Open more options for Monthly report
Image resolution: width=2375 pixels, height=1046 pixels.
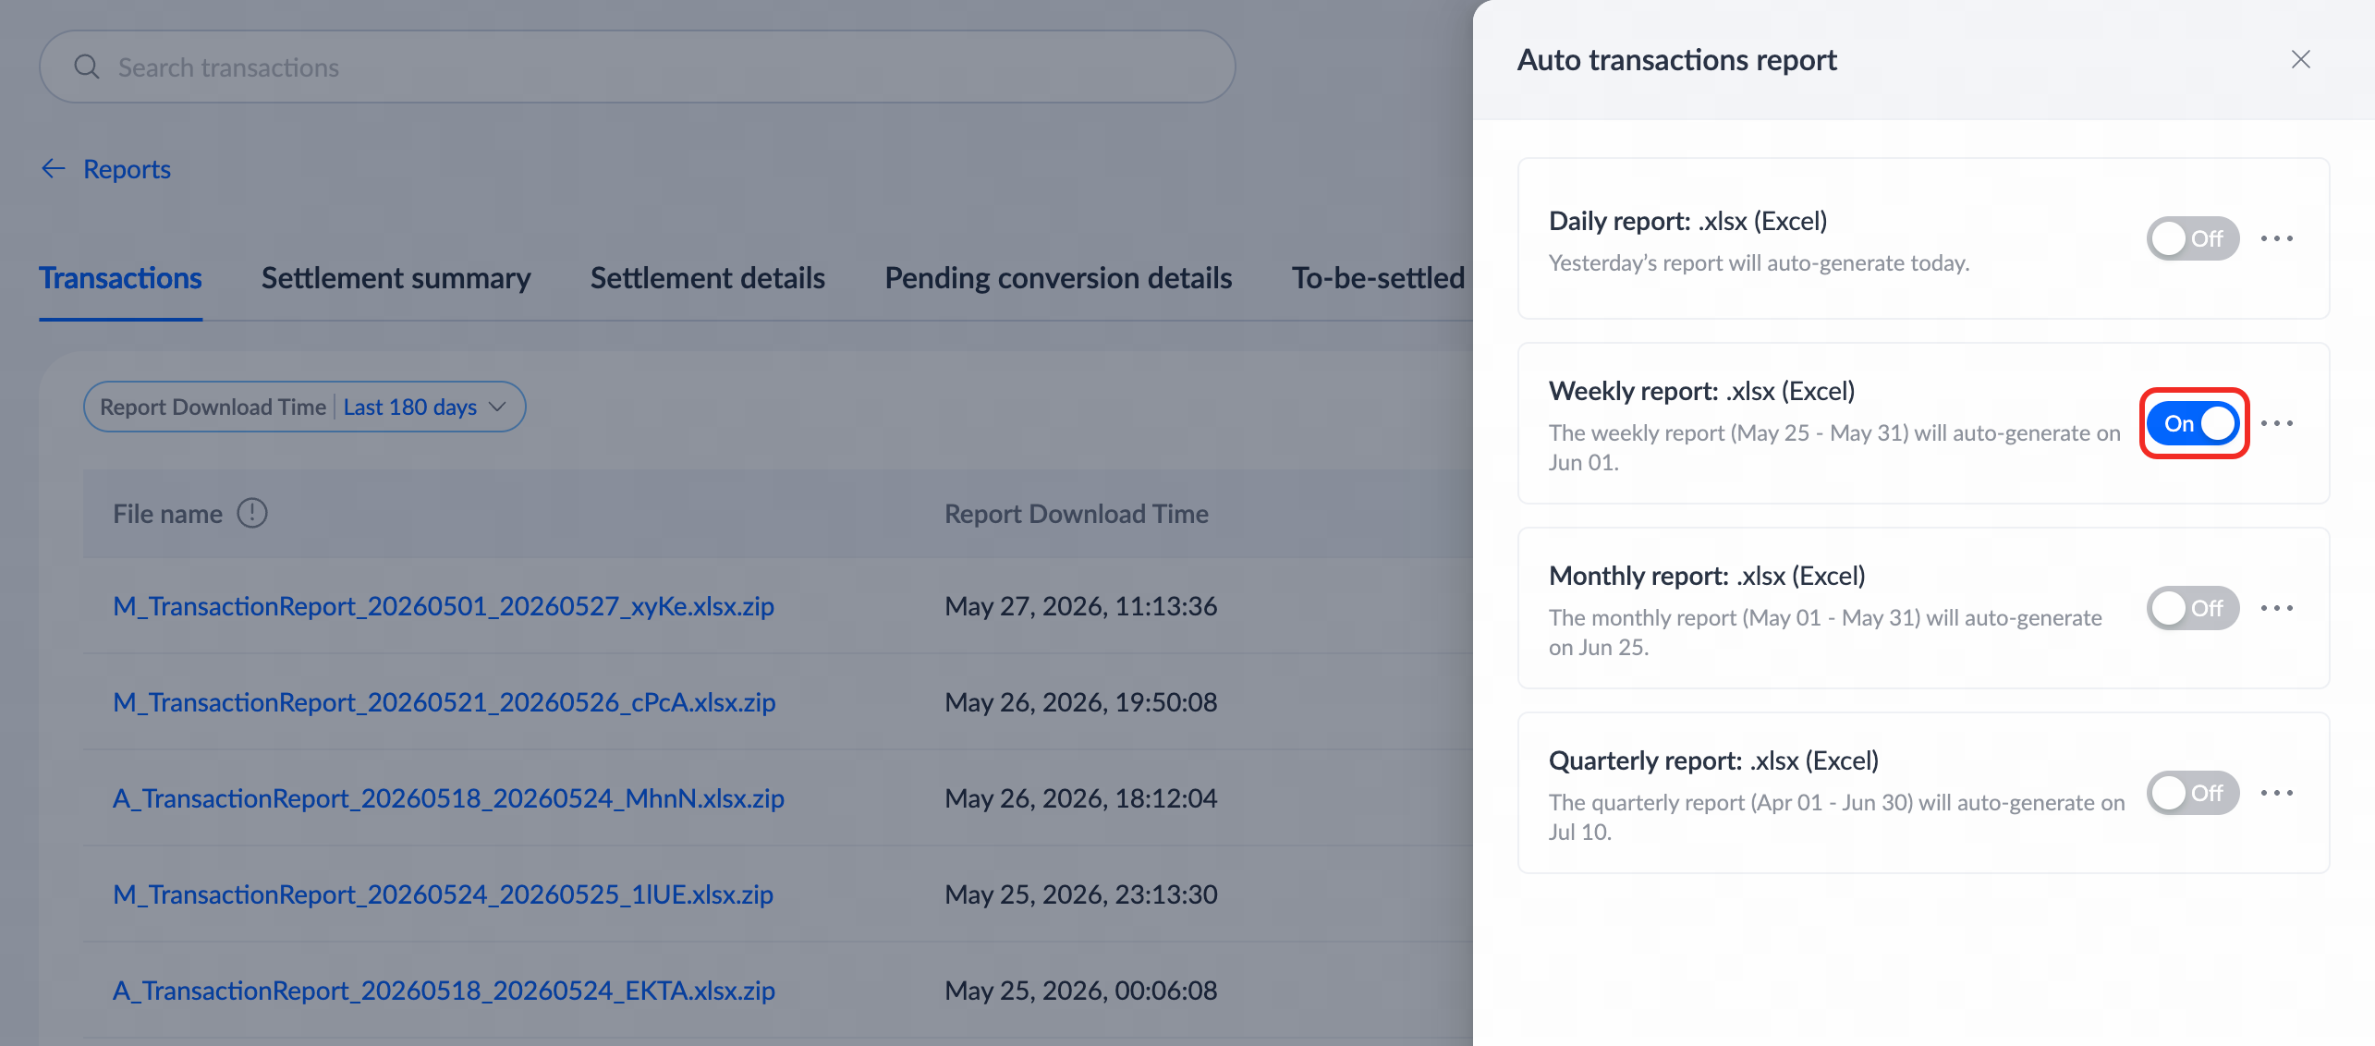(x=2277, y=608)
